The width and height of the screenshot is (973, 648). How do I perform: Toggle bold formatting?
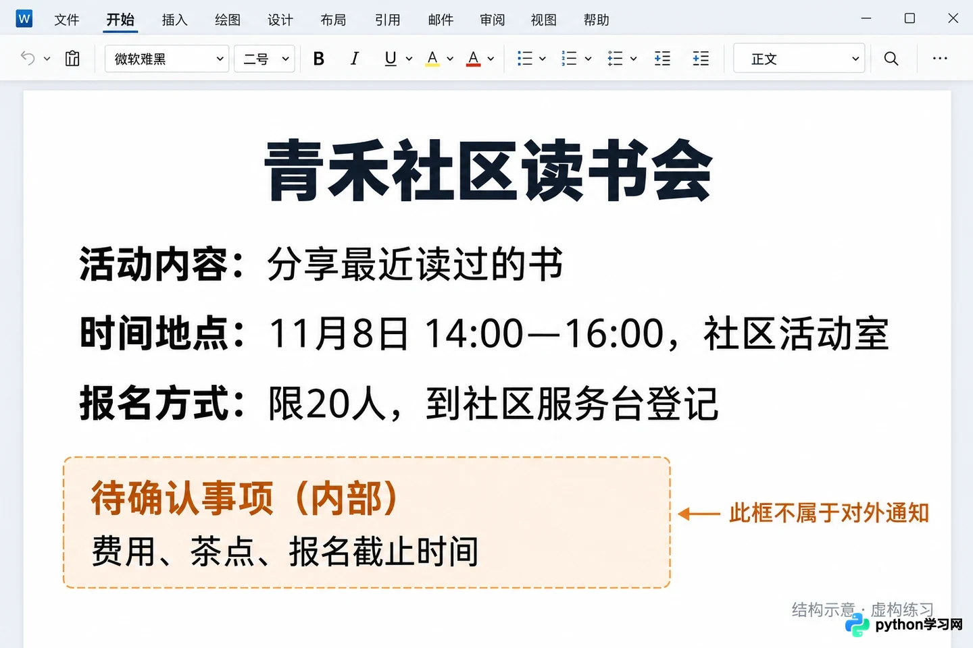319,59
